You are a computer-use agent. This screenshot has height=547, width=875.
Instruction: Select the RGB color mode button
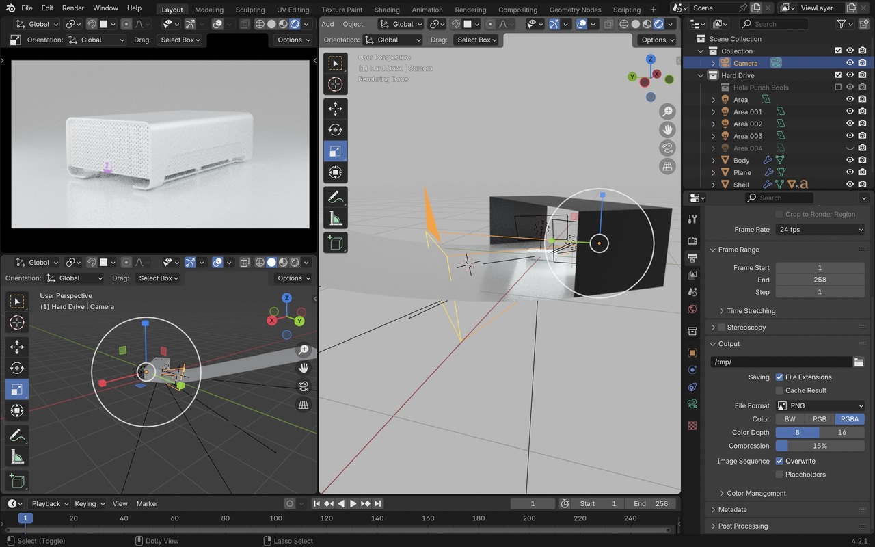819,419
